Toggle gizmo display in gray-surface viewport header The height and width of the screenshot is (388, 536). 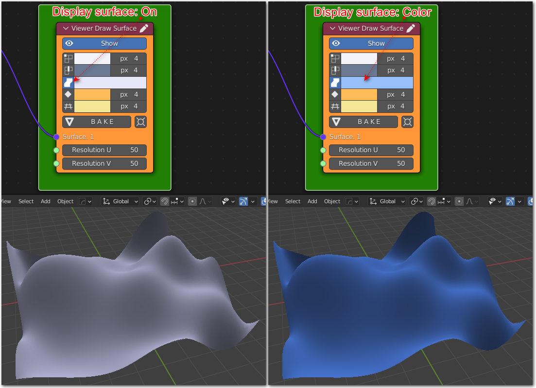(x=243, y=201)
